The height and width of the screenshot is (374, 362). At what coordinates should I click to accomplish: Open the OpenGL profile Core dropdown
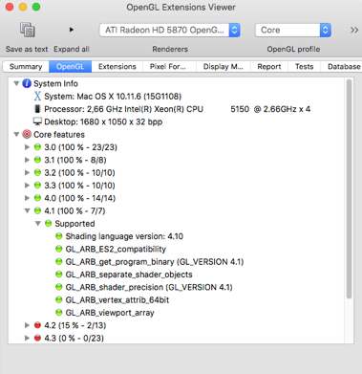pos(293,30)
